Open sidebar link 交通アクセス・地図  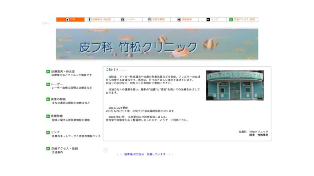(65, 148)
